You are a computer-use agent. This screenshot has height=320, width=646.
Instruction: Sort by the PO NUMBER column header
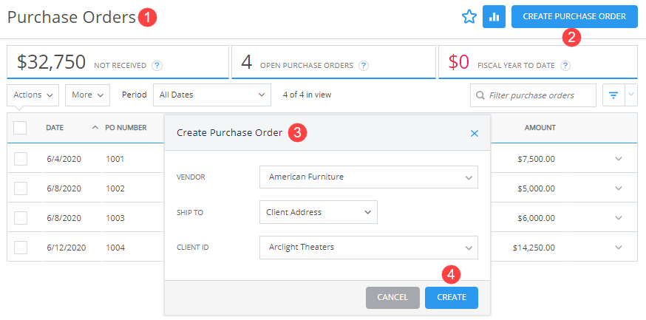pyautogui.click(x=126, y=128)
